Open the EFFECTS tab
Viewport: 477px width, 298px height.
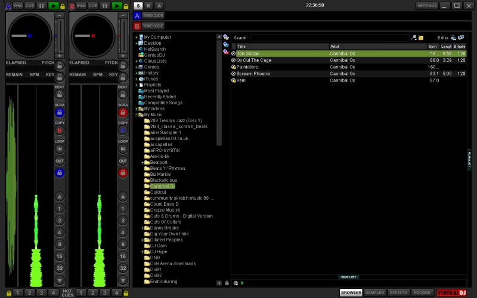pos(398,293)
